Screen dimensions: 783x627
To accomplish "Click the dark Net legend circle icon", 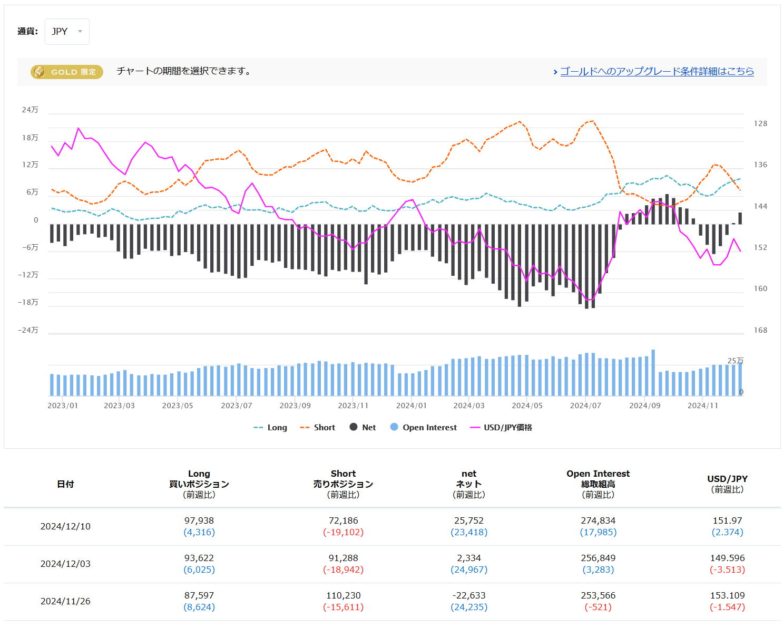I will point(354,427).
